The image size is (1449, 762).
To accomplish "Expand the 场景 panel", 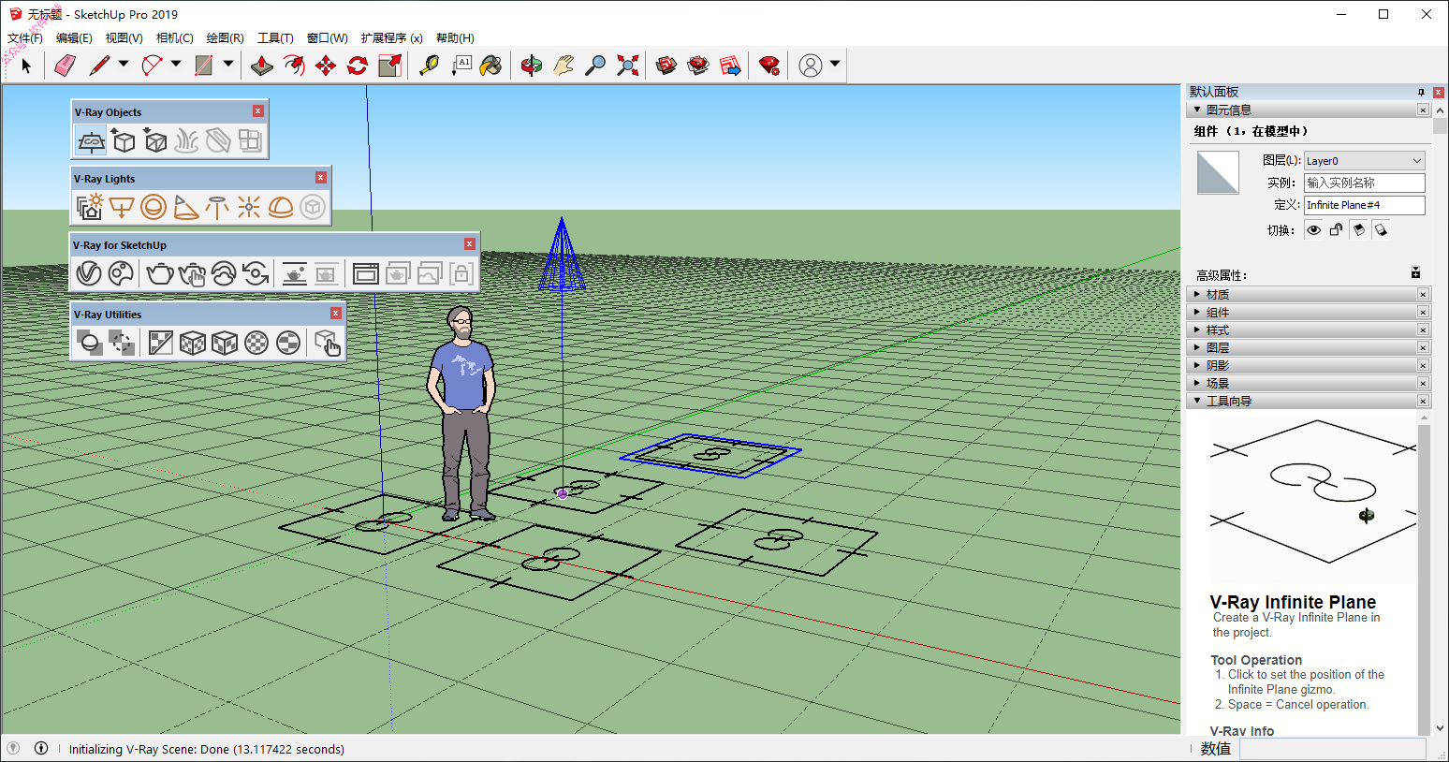I will (1308, 384).
